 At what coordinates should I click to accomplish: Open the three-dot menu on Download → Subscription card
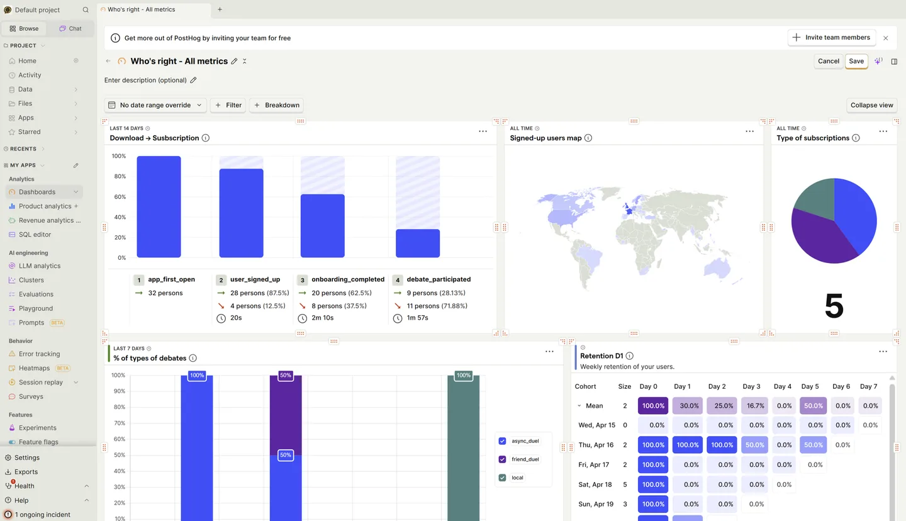pos(483,132)
